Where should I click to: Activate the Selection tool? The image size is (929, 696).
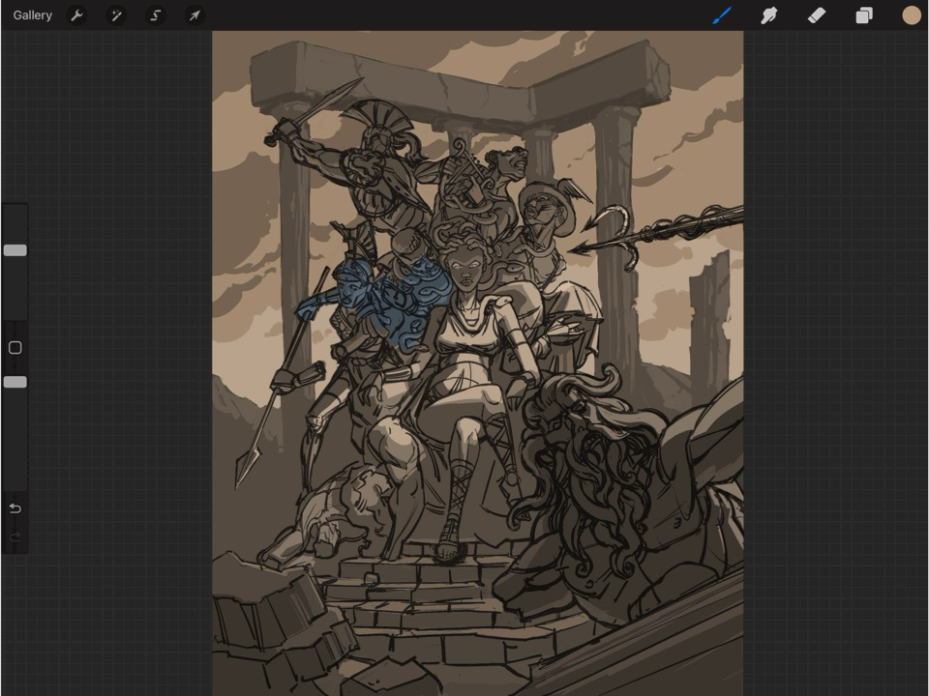coord(155,15)
